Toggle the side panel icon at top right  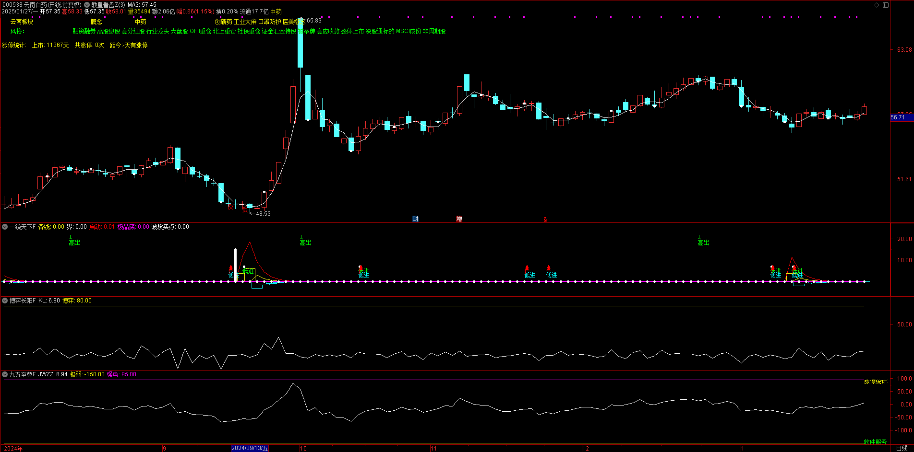coord(886,5)
